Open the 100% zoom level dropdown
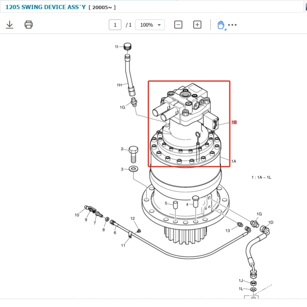Image resolution: width=307 pixels, height=307 pixels. [150, 25]
